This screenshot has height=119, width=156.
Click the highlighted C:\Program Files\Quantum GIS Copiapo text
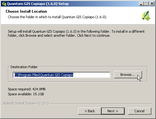44,75
